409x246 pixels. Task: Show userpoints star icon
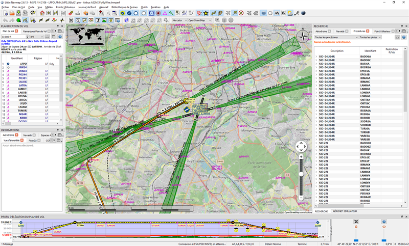tap(206, 13)
